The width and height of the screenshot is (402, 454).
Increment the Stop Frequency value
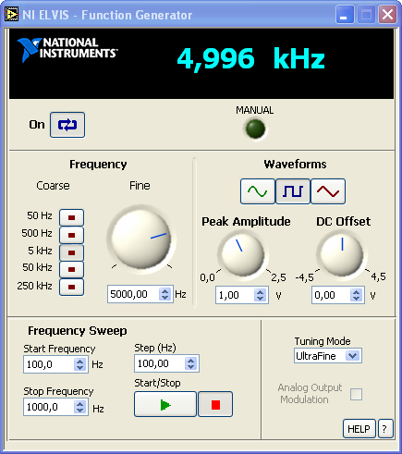coord(80,404)
